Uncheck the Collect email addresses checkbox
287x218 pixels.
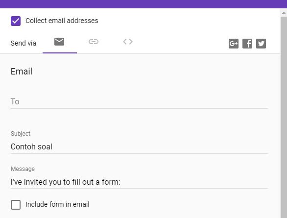coord(16,21)
